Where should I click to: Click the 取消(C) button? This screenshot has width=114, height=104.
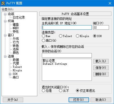(101, 100)
